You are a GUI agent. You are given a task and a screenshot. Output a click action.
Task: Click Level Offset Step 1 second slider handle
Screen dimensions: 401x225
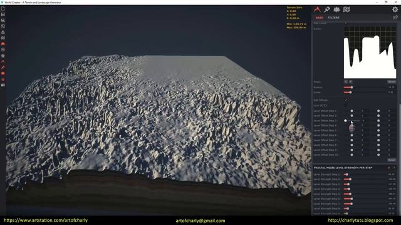tap(378, 111)
